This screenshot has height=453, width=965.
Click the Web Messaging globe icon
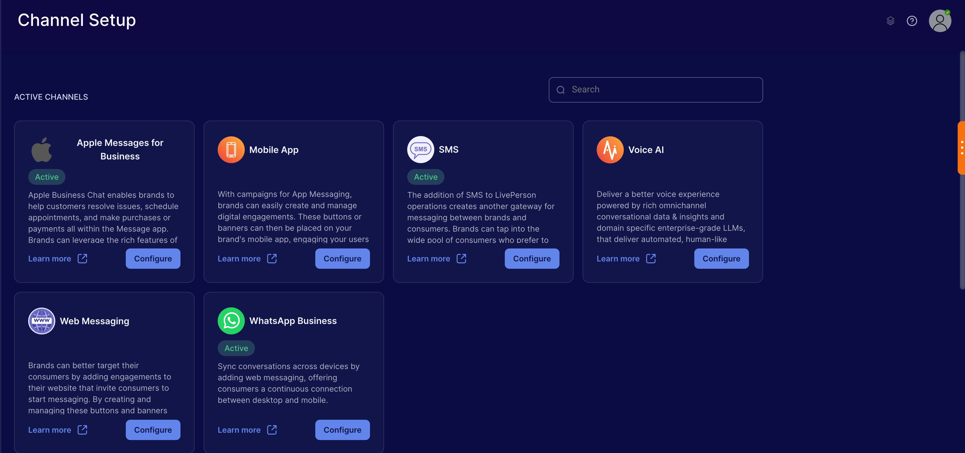41,321
